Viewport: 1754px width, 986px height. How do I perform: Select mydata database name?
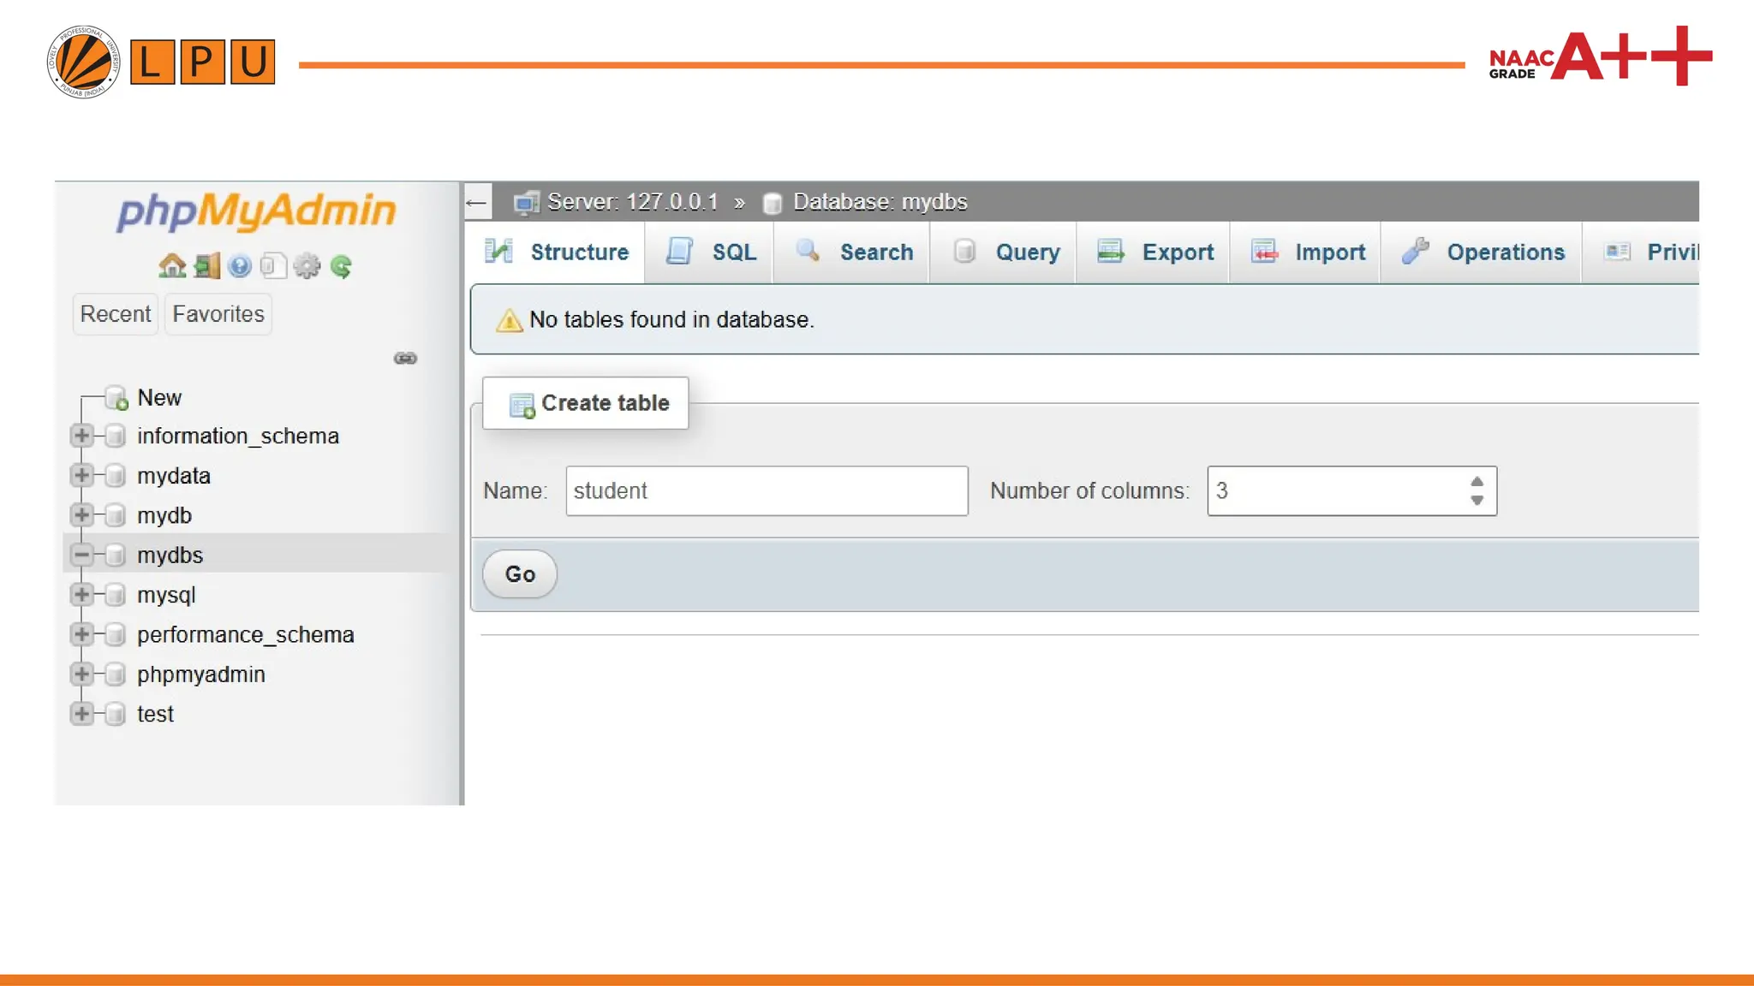174,476
